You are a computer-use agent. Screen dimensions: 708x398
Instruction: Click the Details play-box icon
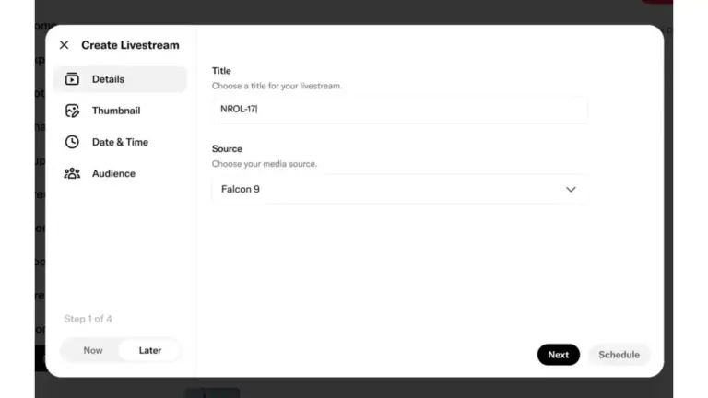pyautogui.click(x=72, y=79)
